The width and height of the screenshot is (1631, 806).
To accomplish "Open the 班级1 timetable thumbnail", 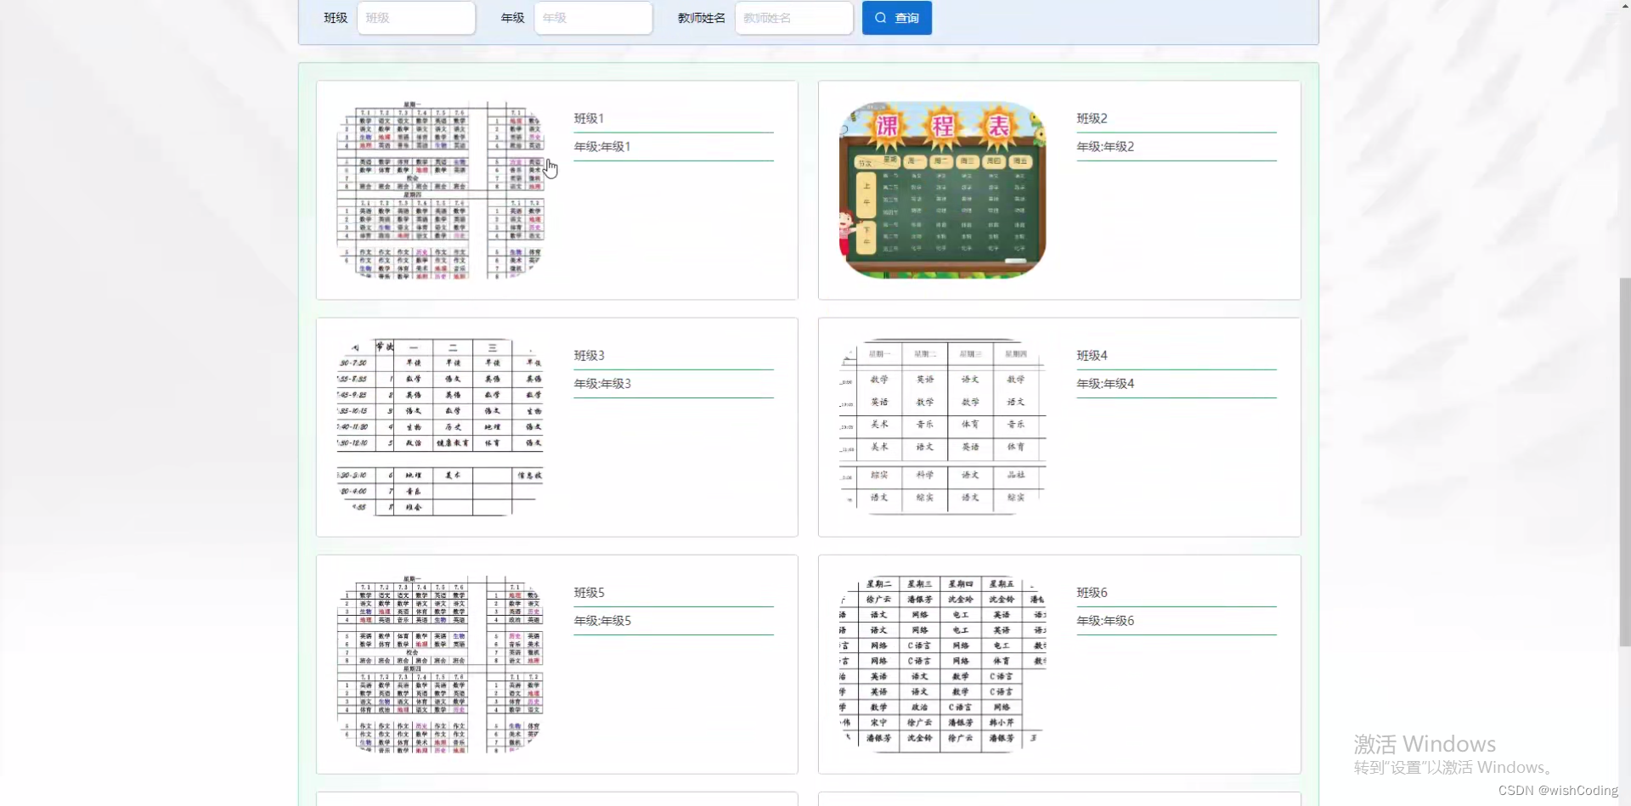I will click(443, 189).
